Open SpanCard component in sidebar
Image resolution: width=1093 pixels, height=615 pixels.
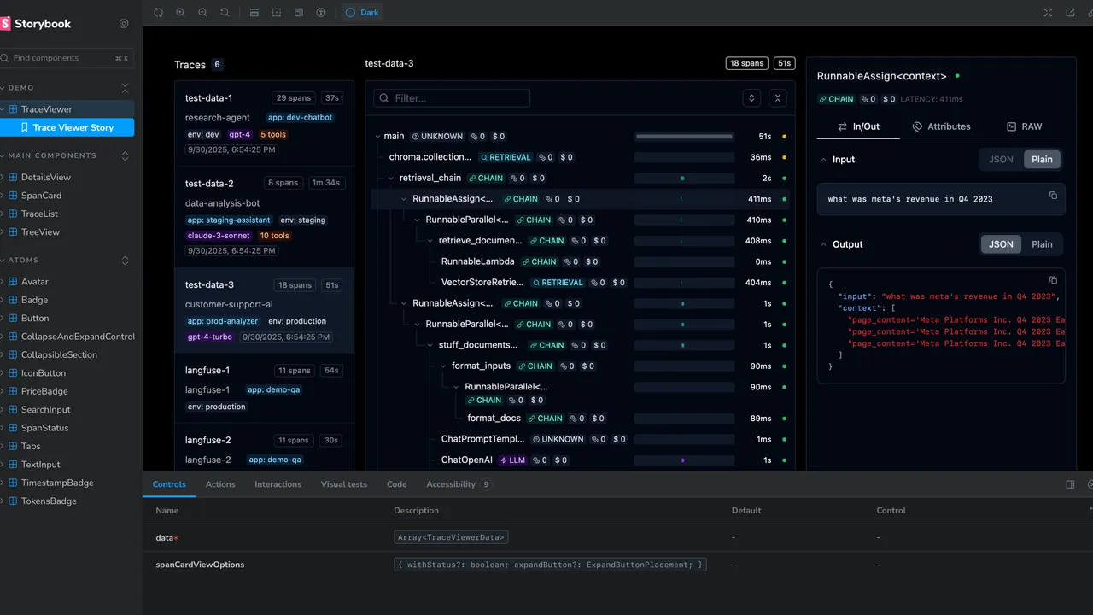point(41,196)
